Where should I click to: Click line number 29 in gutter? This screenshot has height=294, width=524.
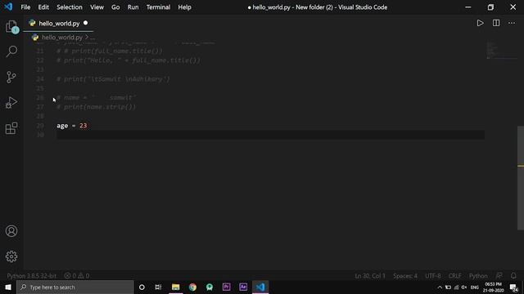point(40,126)
